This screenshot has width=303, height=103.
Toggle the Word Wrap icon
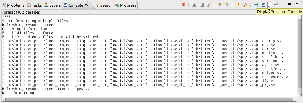point(209,5)
